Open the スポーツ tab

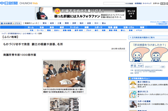pos(98,27)
